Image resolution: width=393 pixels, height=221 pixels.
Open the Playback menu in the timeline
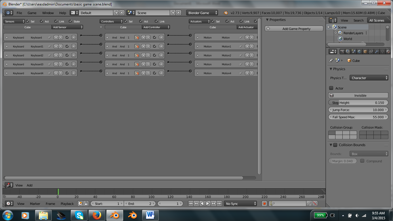tap(67, 203)
